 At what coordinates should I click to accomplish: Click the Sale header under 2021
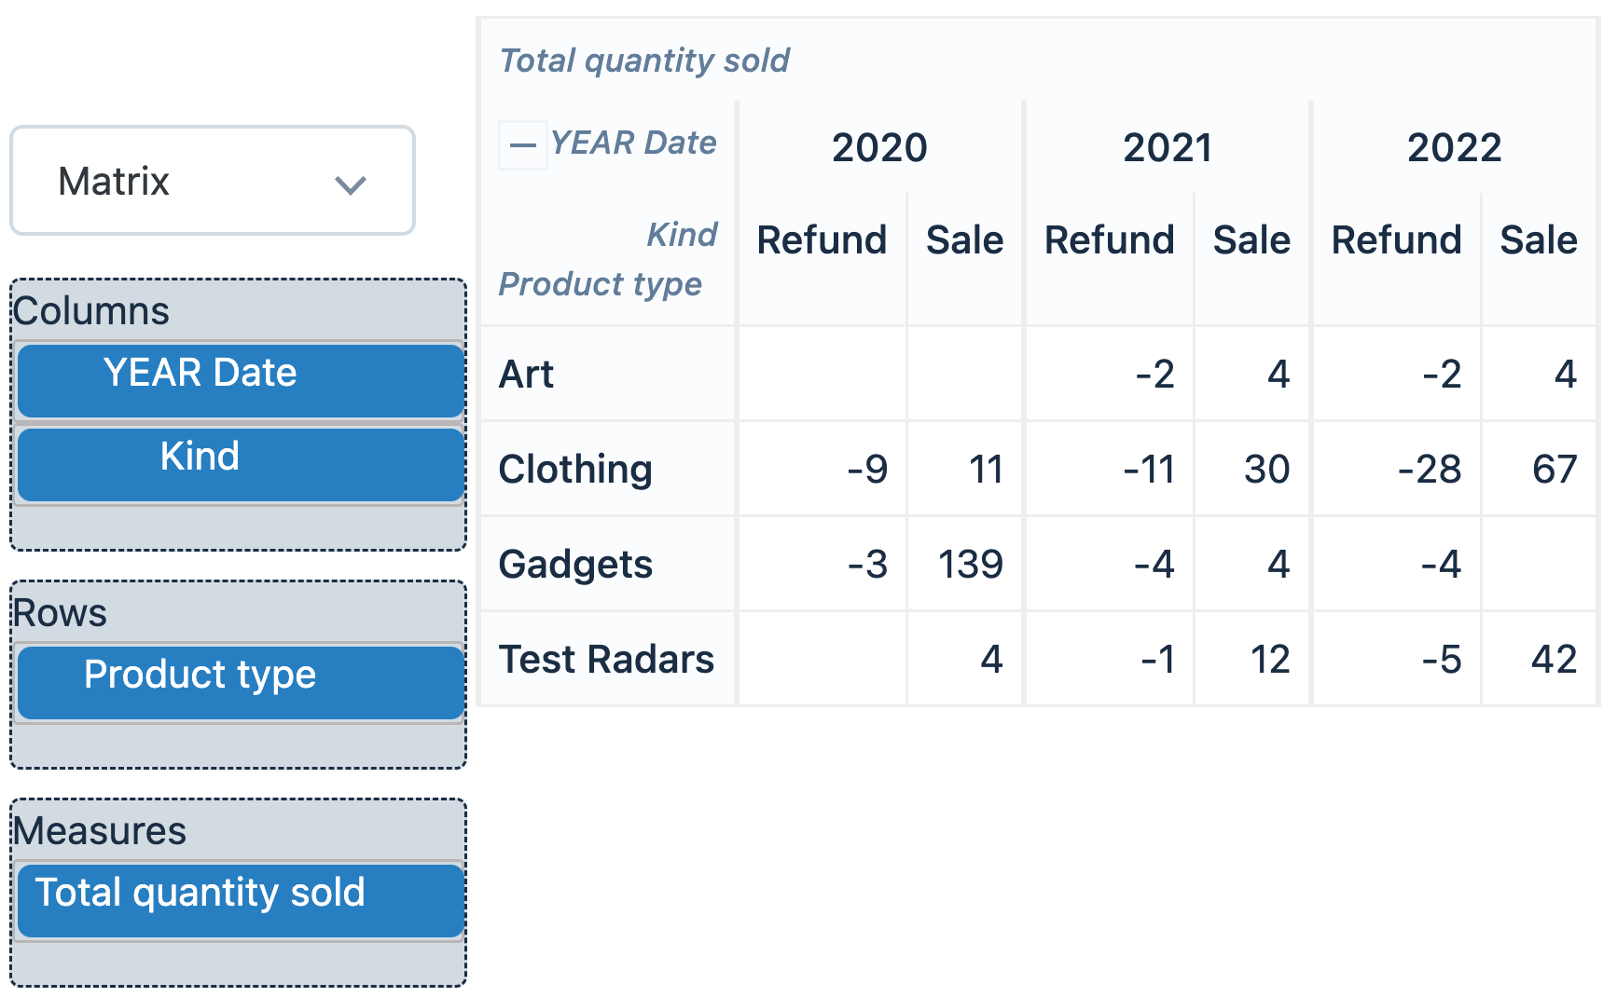tap(1251, 240)
